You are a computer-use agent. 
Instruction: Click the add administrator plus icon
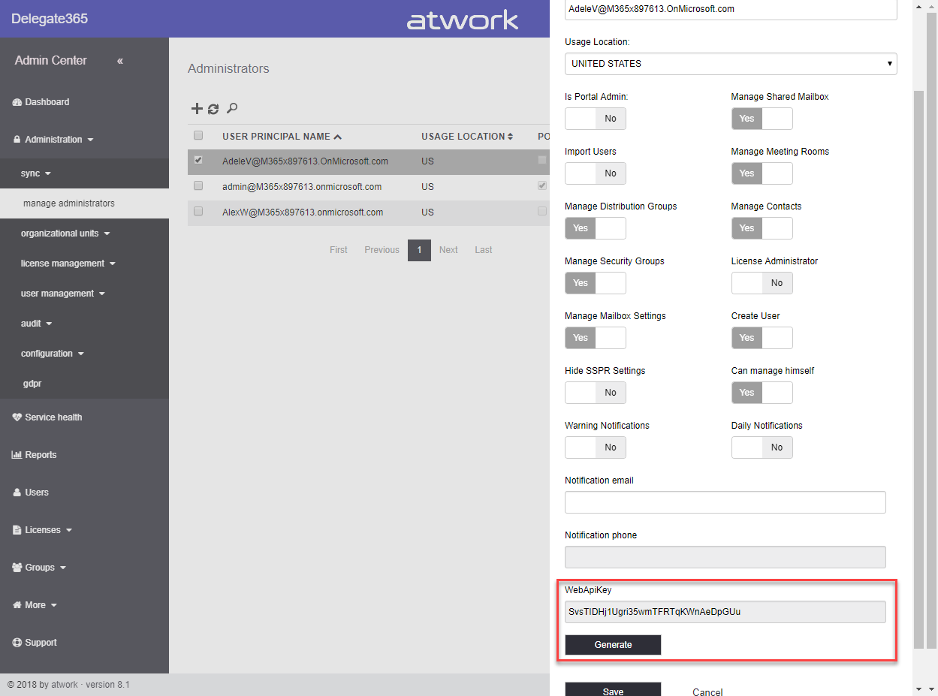coord(196,109)
